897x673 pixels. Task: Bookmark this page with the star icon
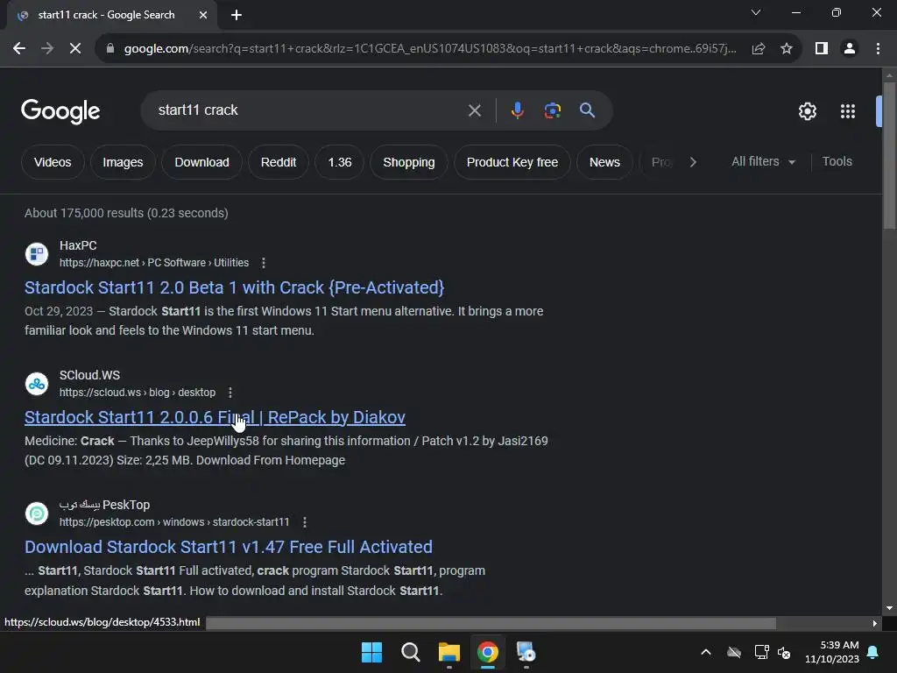coord(787,49)
